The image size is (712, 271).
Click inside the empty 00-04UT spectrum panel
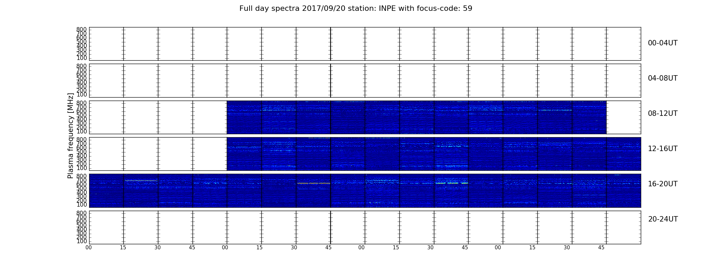pyautogui.click(x=365, y=44)
